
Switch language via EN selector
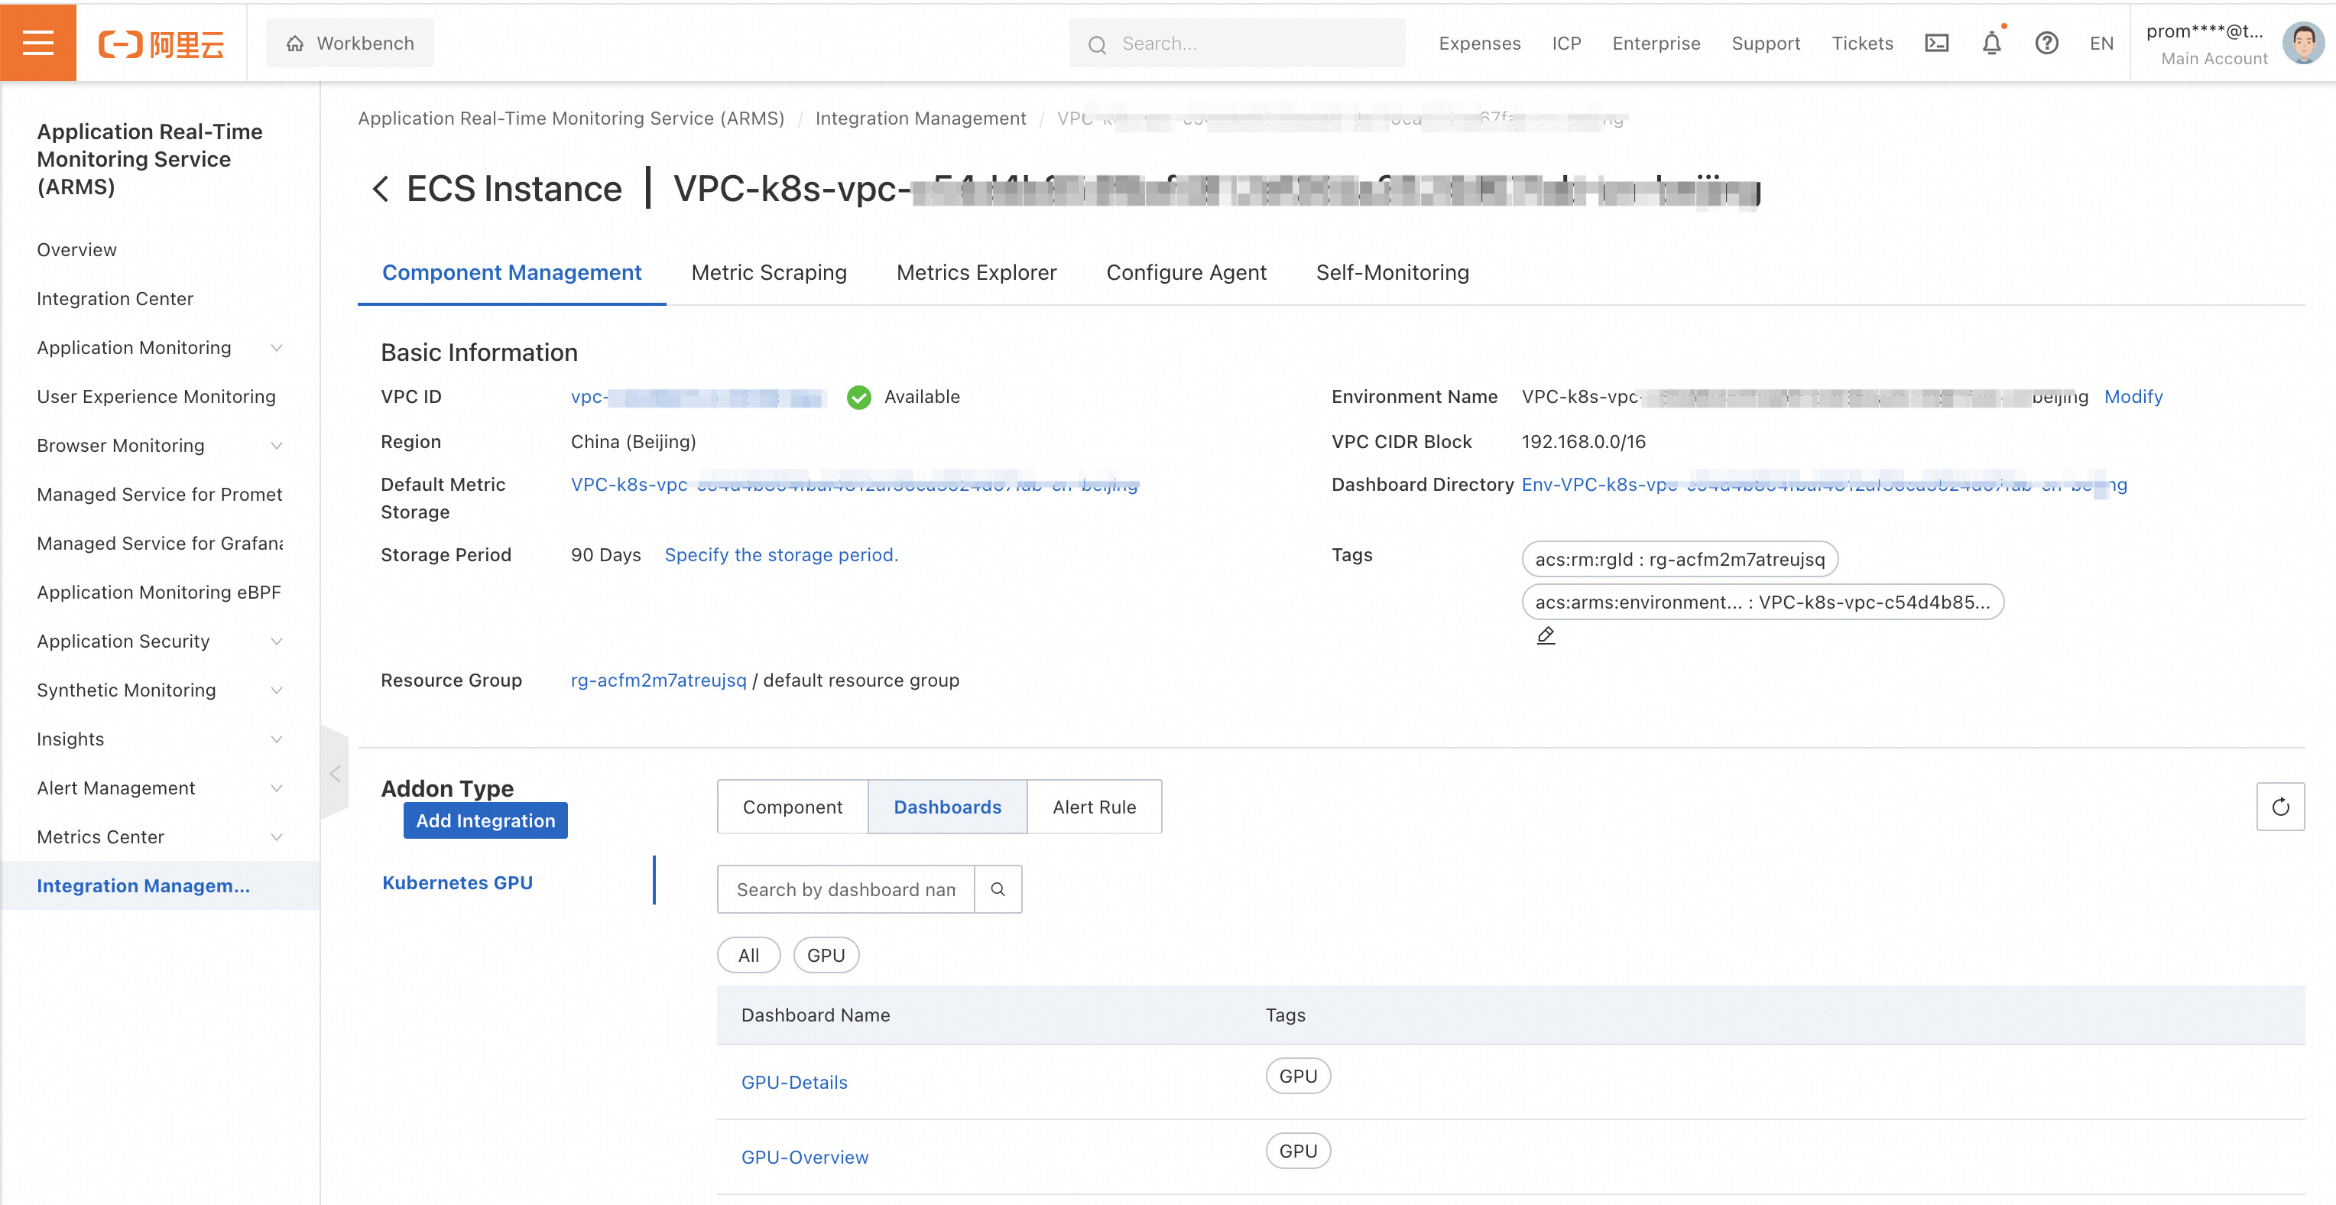point(2101,44)
